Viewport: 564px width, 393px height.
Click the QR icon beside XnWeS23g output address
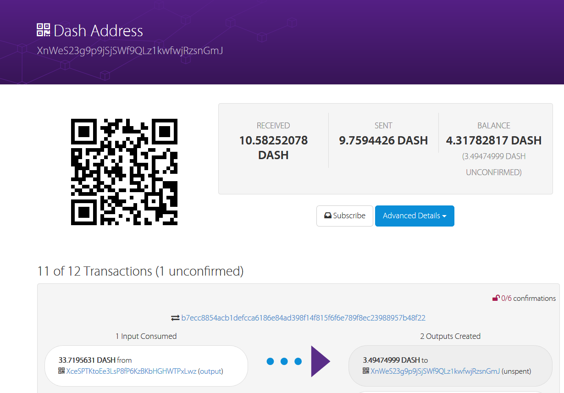click(x=366, y=371)
